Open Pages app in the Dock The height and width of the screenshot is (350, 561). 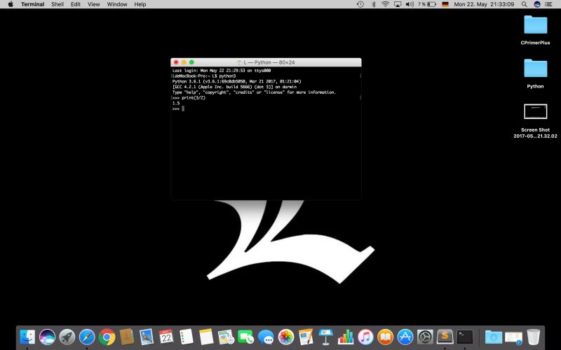pos(306,337)
